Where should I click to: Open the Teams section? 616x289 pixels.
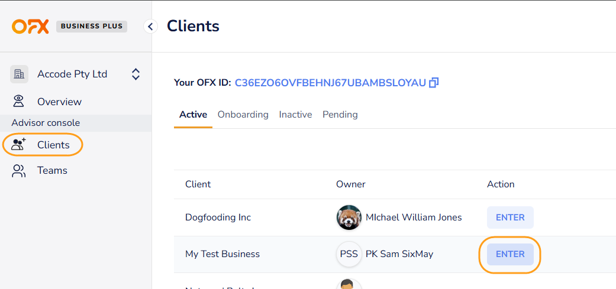[52, 171]
